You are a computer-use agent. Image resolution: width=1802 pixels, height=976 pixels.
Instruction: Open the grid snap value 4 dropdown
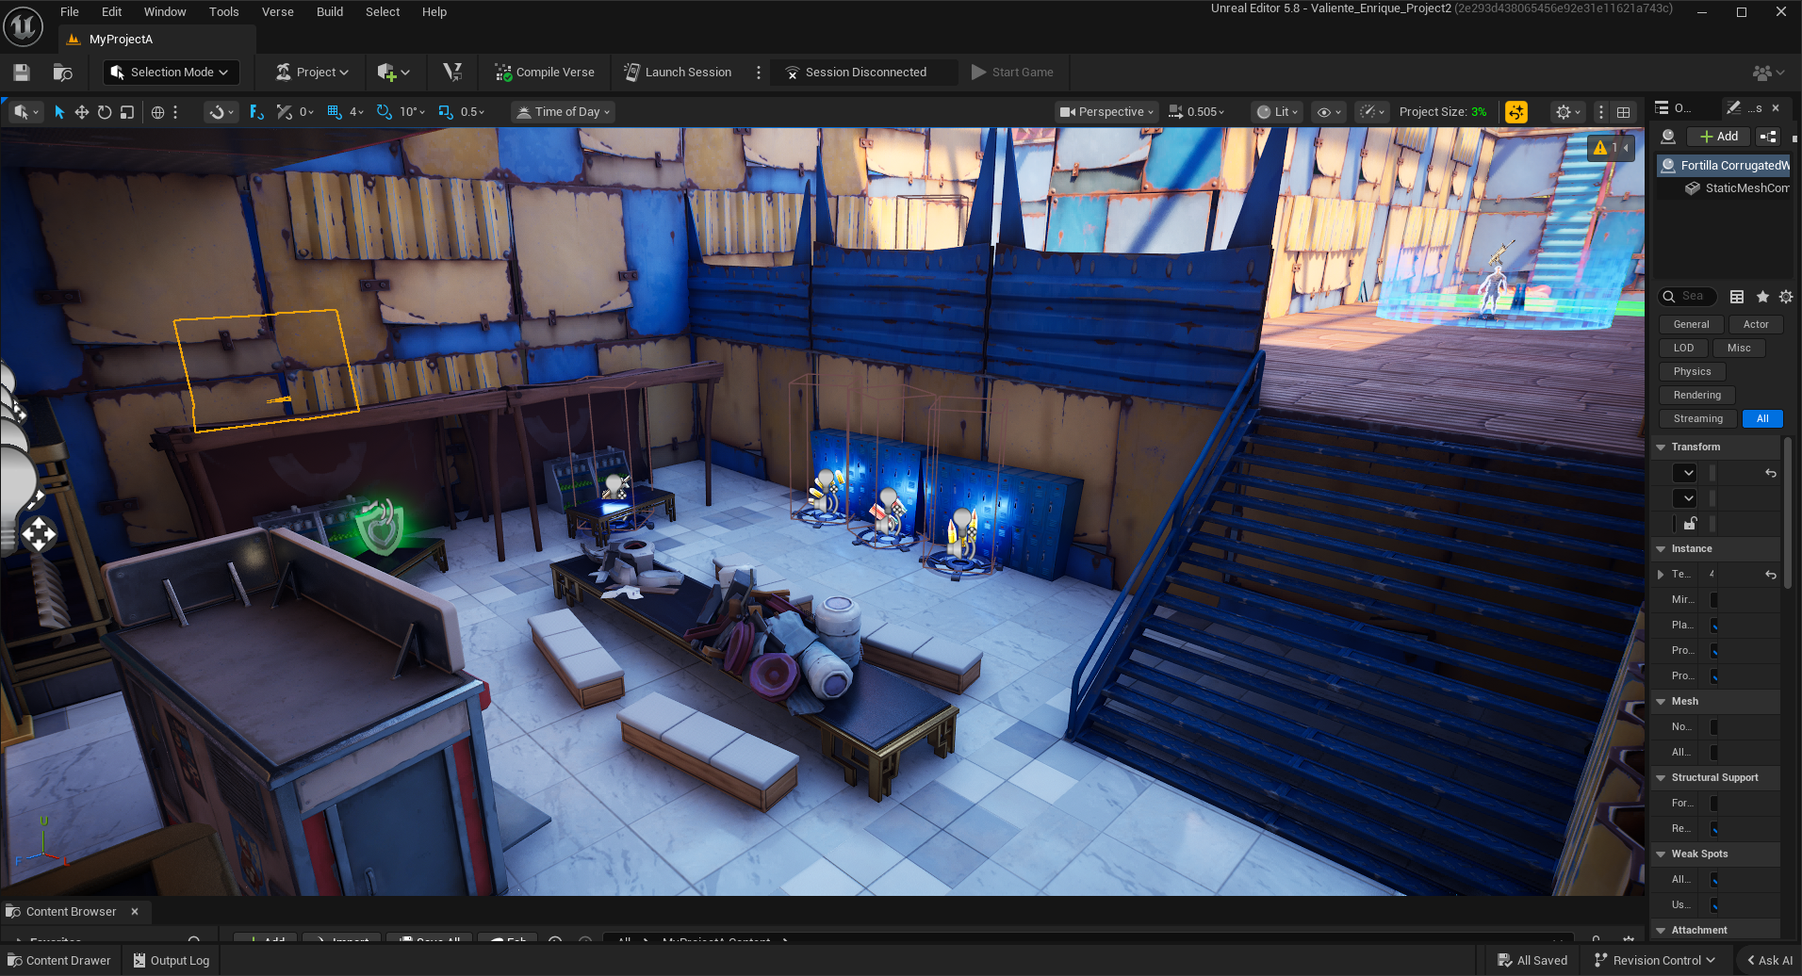[357, 112]
